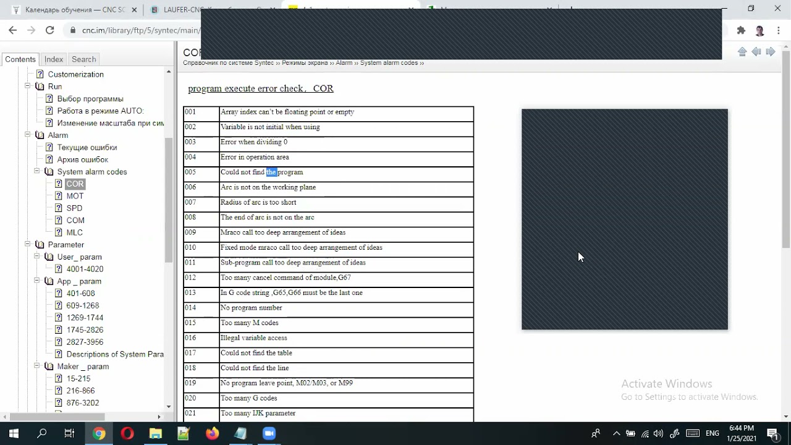Collapse the System alarm codes node
This screenshot has width=791, height=445.
point(37,172)
